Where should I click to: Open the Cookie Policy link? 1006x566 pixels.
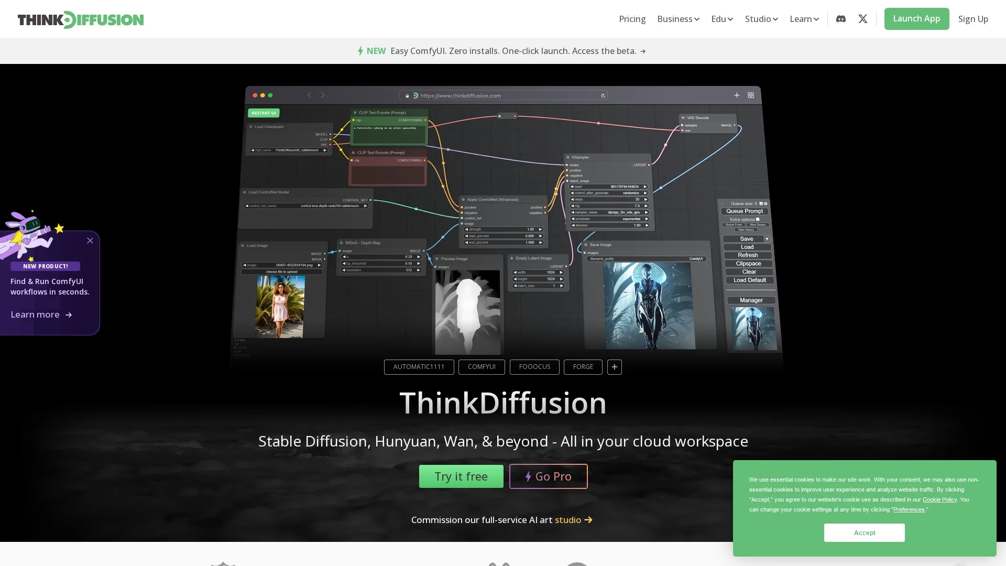click(939, 499)
